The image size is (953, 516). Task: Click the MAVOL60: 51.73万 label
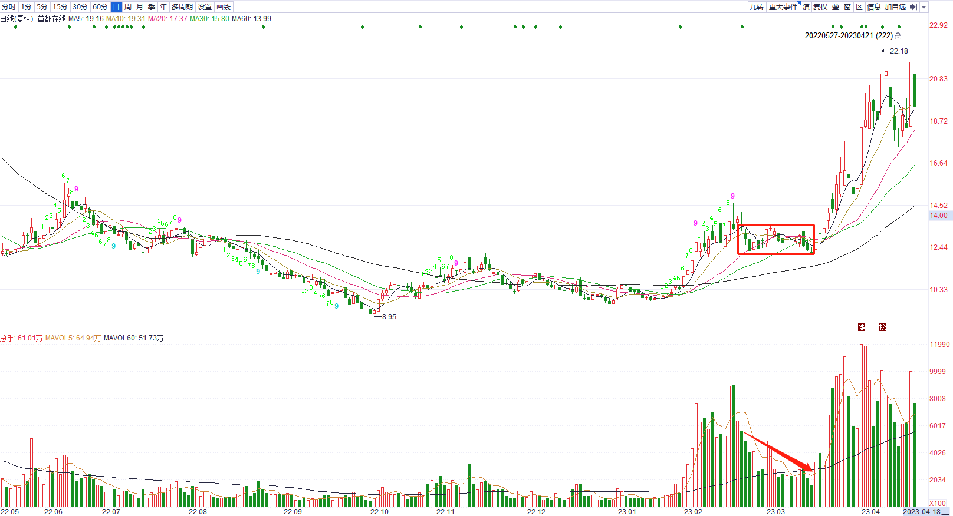(134, 338)
